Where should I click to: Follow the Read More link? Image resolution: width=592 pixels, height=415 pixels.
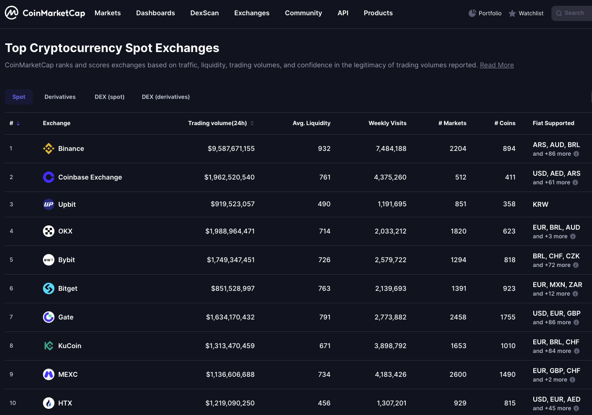tap(497, 65)
